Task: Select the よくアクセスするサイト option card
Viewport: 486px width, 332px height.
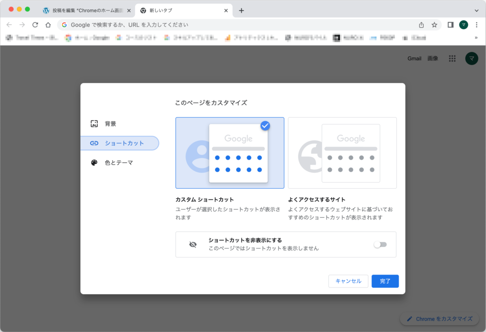Action: pos(342,153)
